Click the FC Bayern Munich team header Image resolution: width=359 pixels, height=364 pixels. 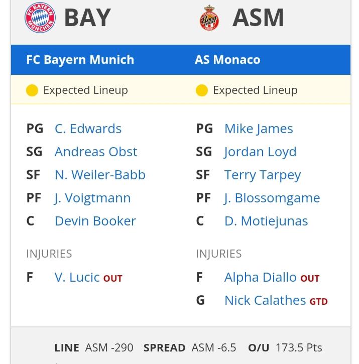tap(80, 60)
